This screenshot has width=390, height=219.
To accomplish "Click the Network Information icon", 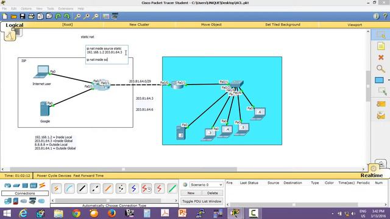I will tap(376, 16).
